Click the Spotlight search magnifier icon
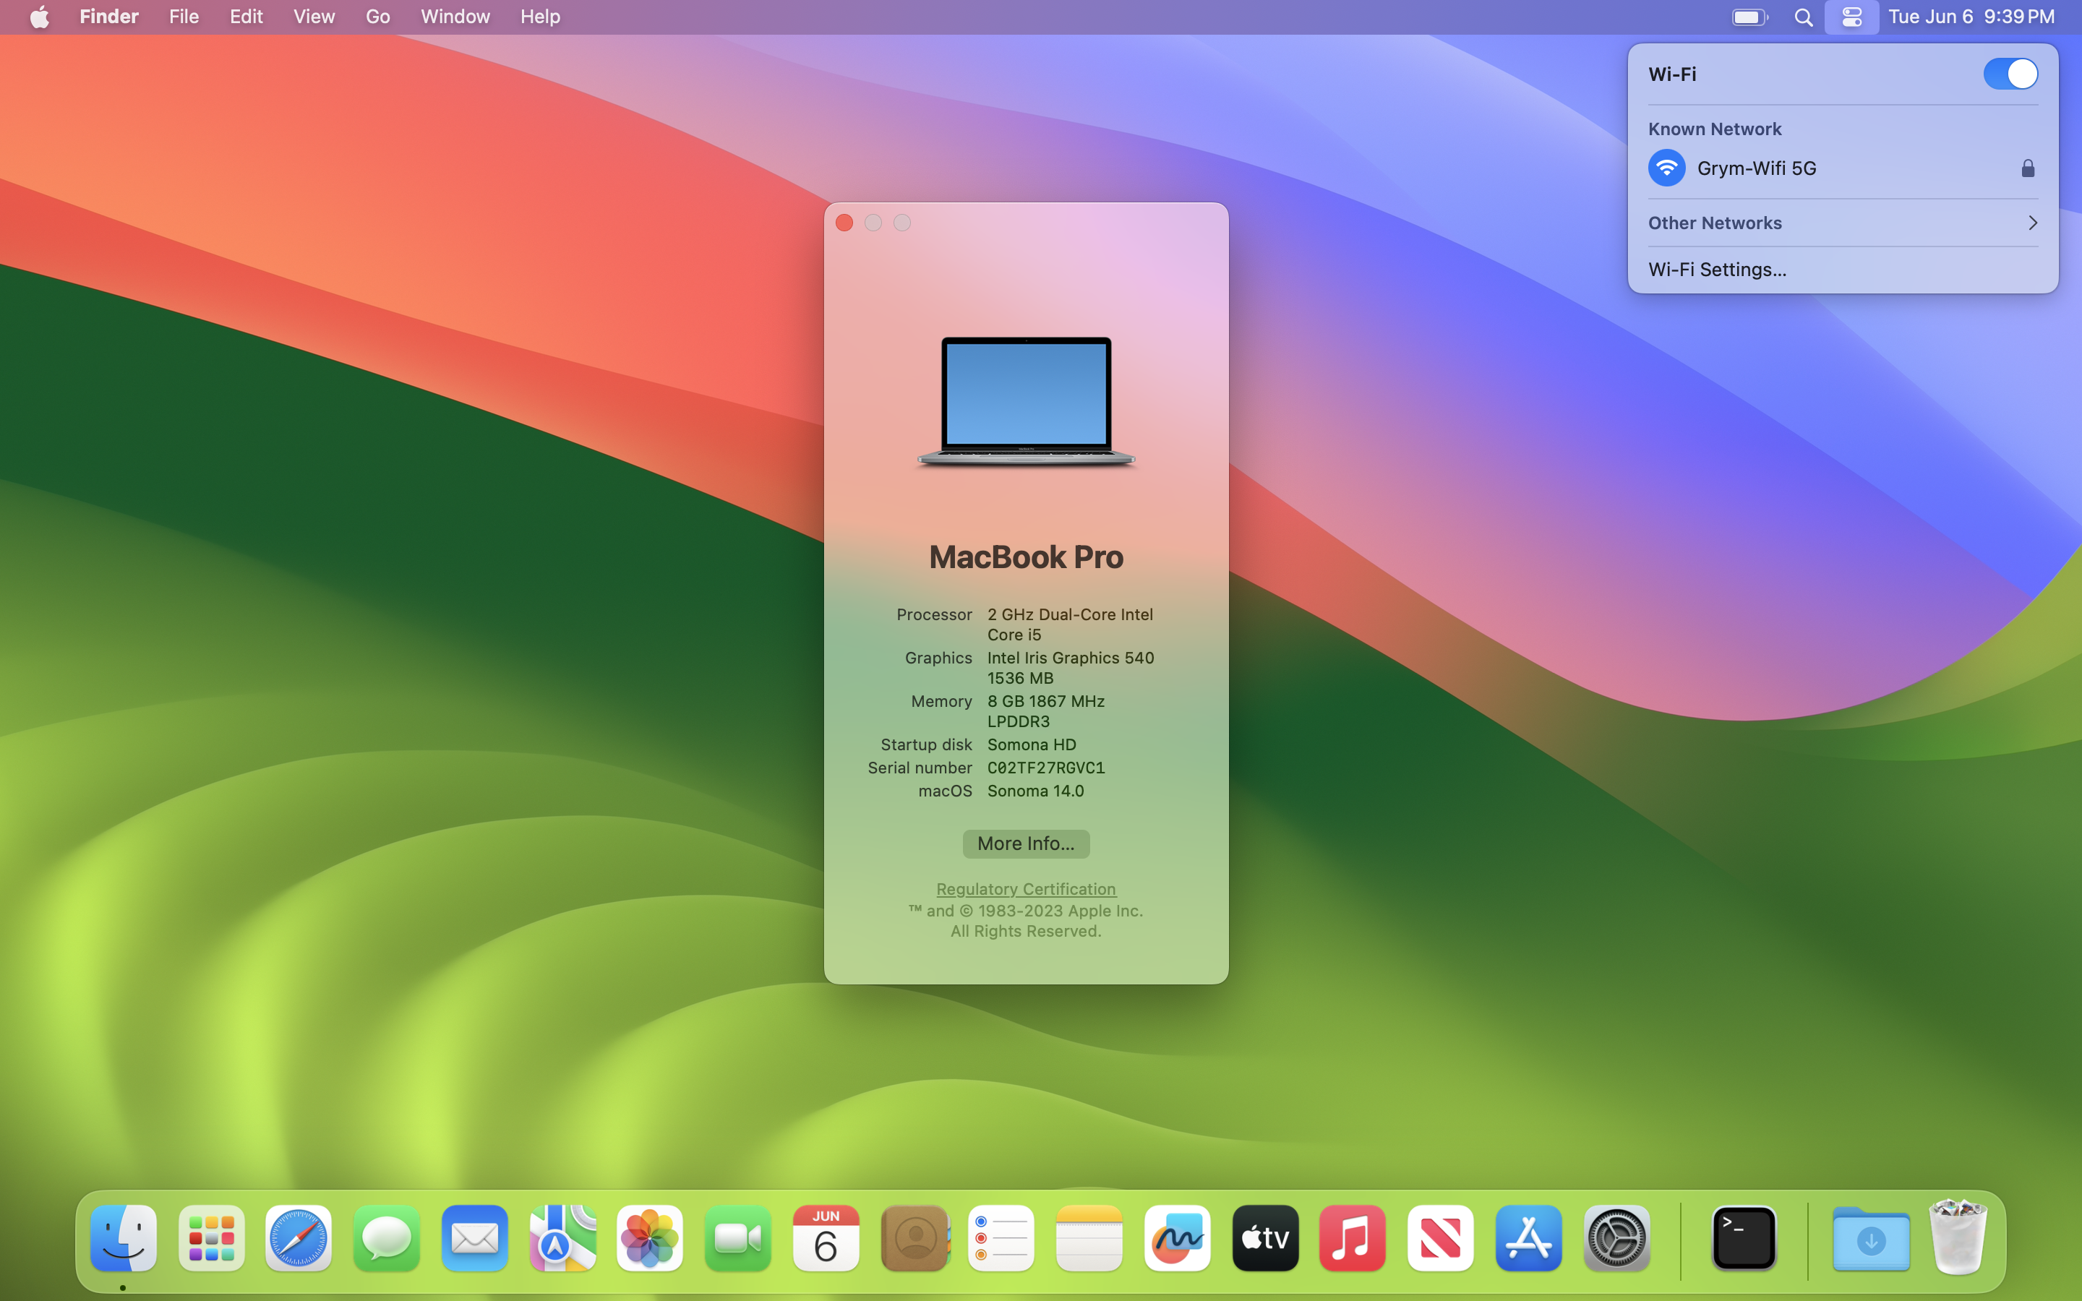Screen dimensions: 2082x1301 coord(1804,17)
